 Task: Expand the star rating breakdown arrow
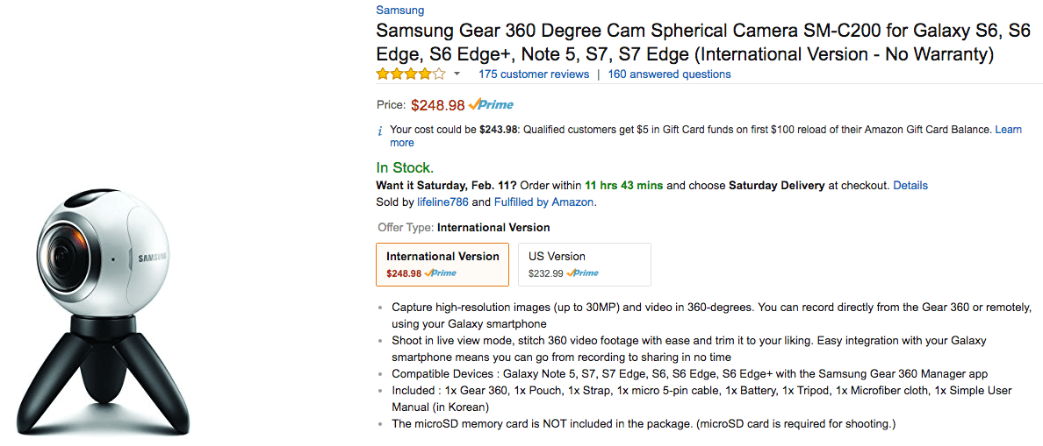(x=457, y=74)
